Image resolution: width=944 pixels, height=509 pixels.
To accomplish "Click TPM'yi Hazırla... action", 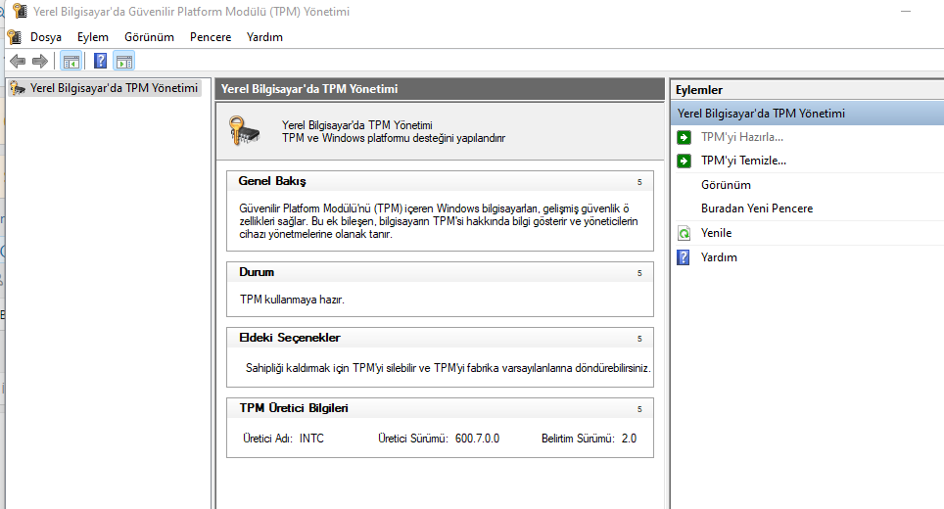I will (741, 137).
